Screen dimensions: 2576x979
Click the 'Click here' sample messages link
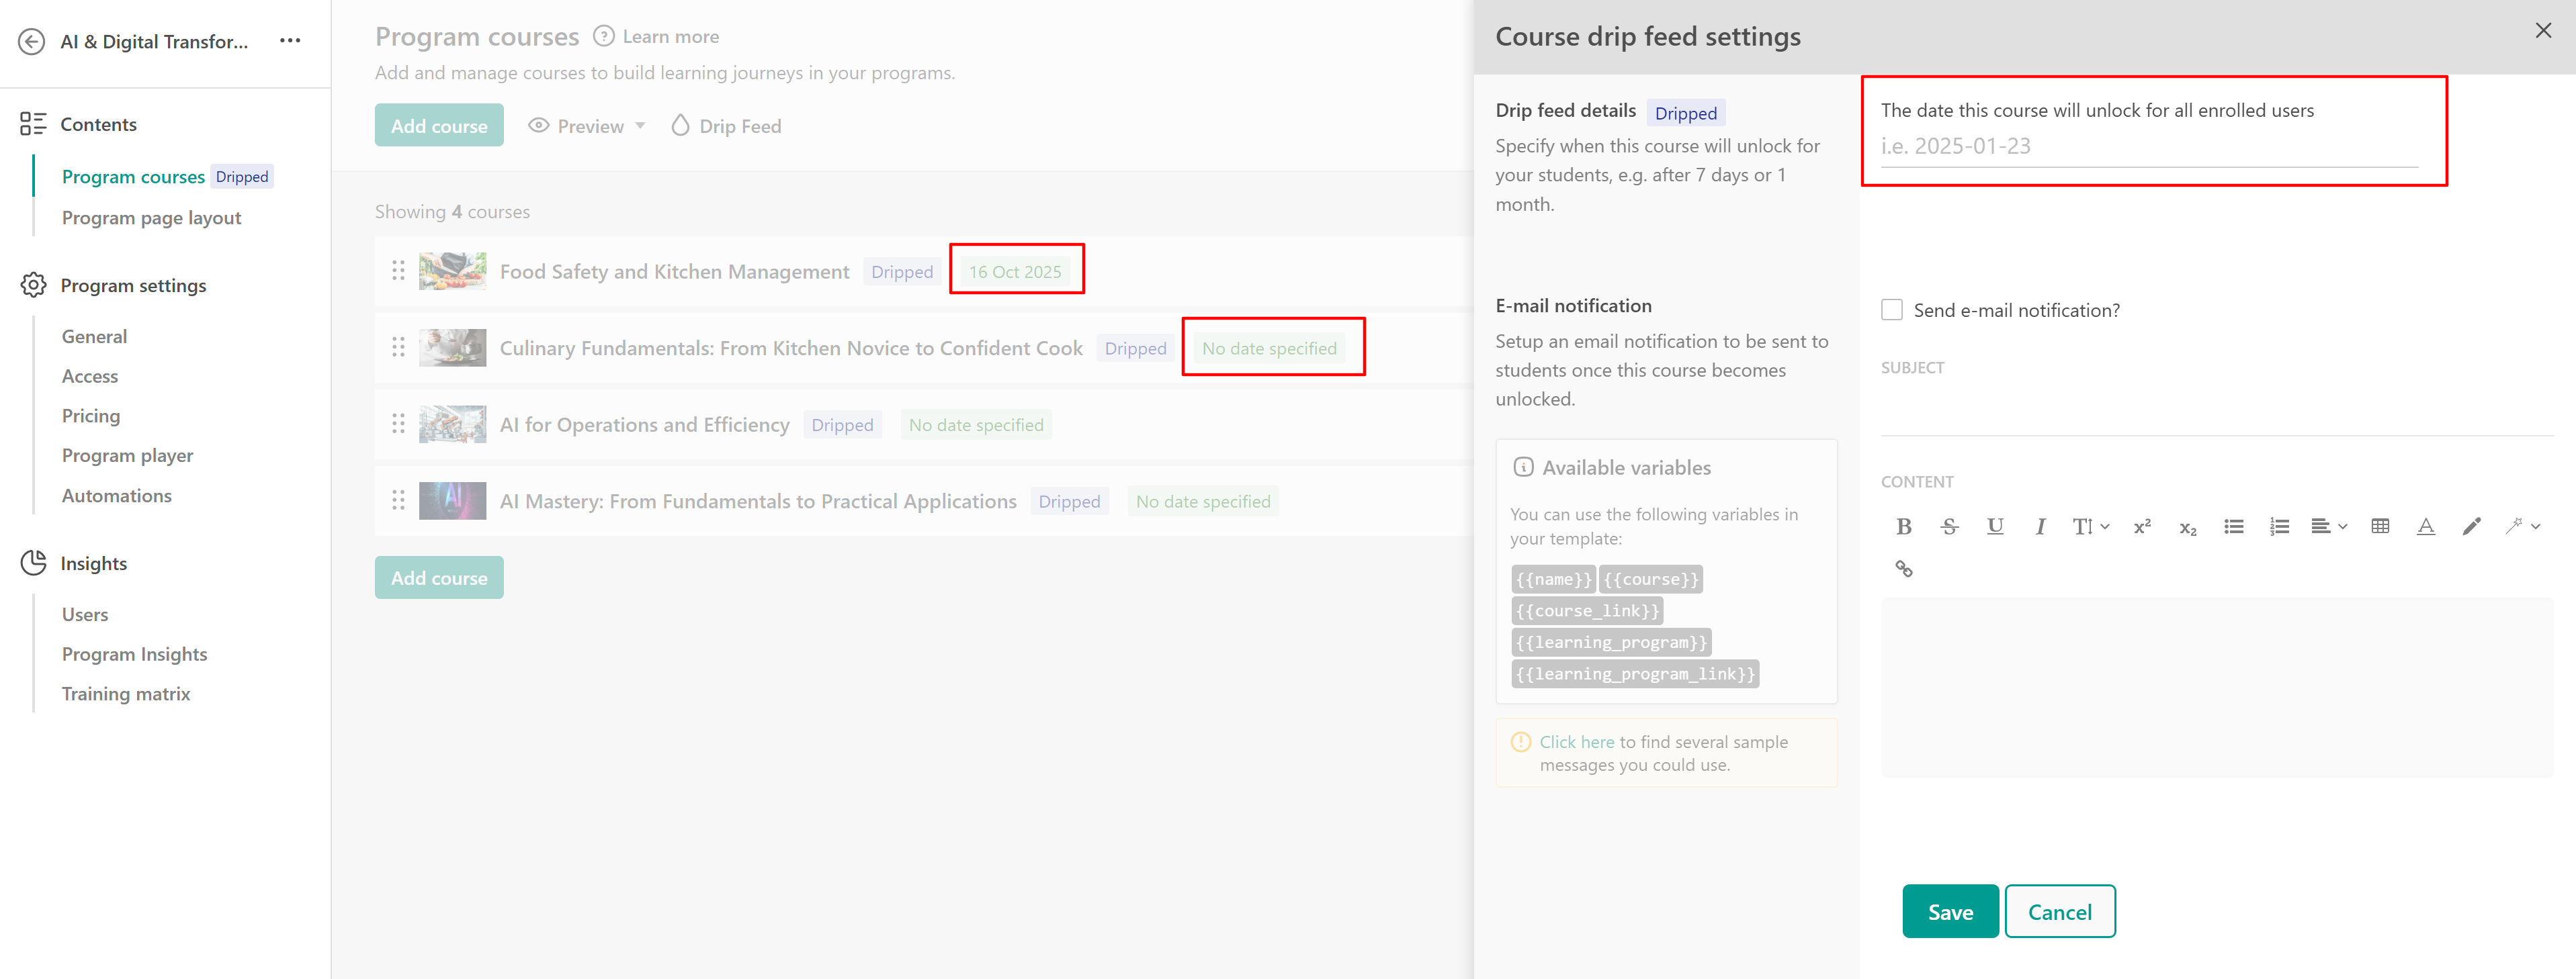click(x=1576, y=742)
